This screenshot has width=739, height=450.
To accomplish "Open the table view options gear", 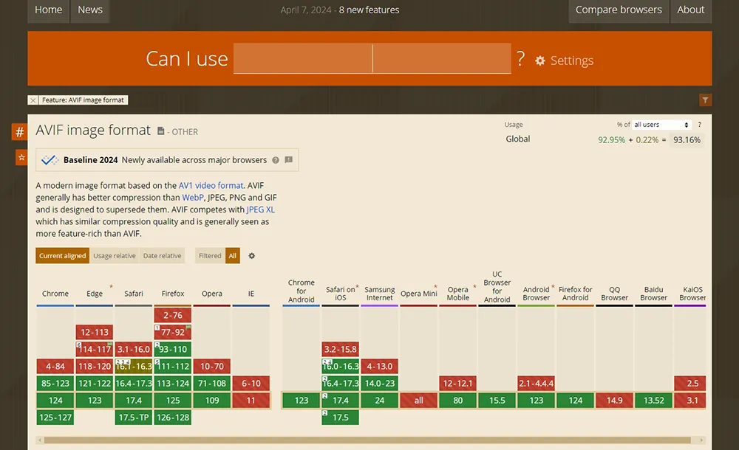I will point(252,255).
